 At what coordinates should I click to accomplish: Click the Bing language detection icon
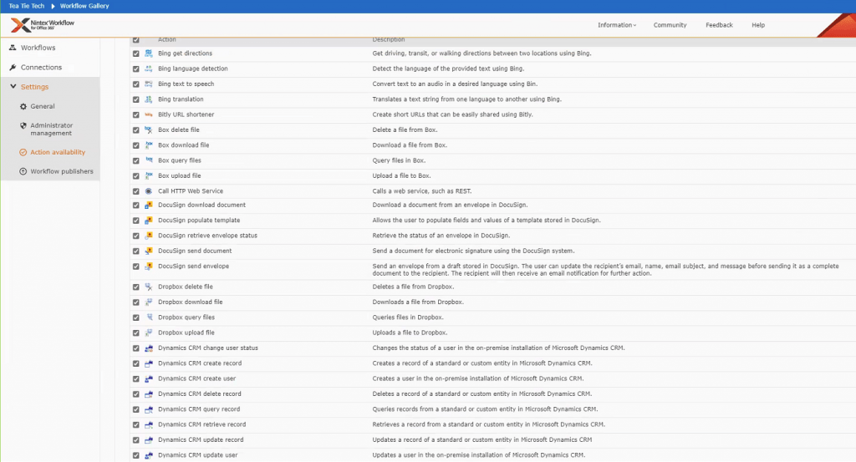149,69
